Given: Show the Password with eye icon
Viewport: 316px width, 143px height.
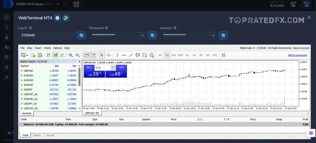Looking at the screenshot, I should point(143,36).
